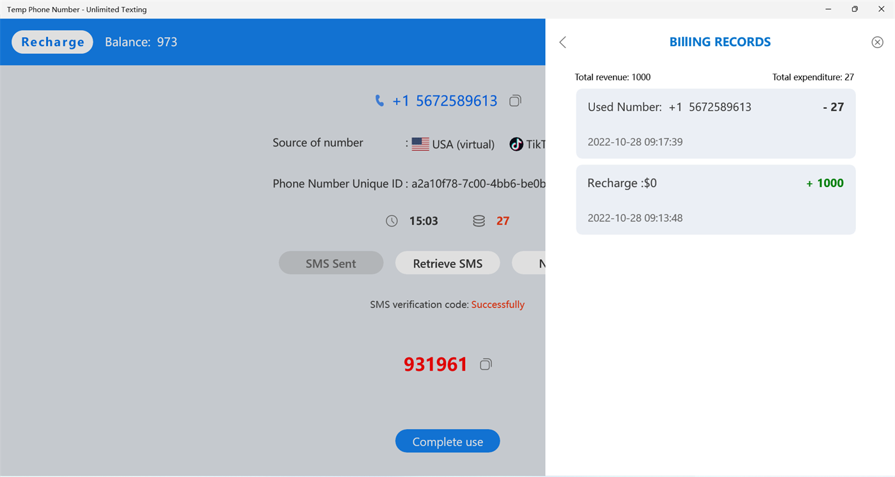This screenshot has width=895, height=477.
Task: Switch to the SMS Sent tab
Action: (331, 263)
